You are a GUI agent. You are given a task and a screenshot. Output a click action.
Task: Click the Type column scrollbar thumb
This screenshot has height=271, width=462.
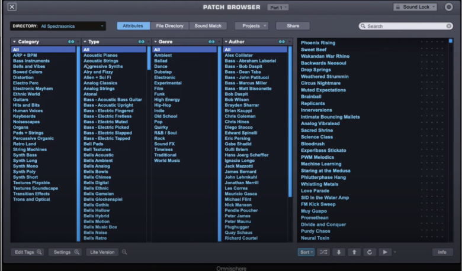point(149,58)
